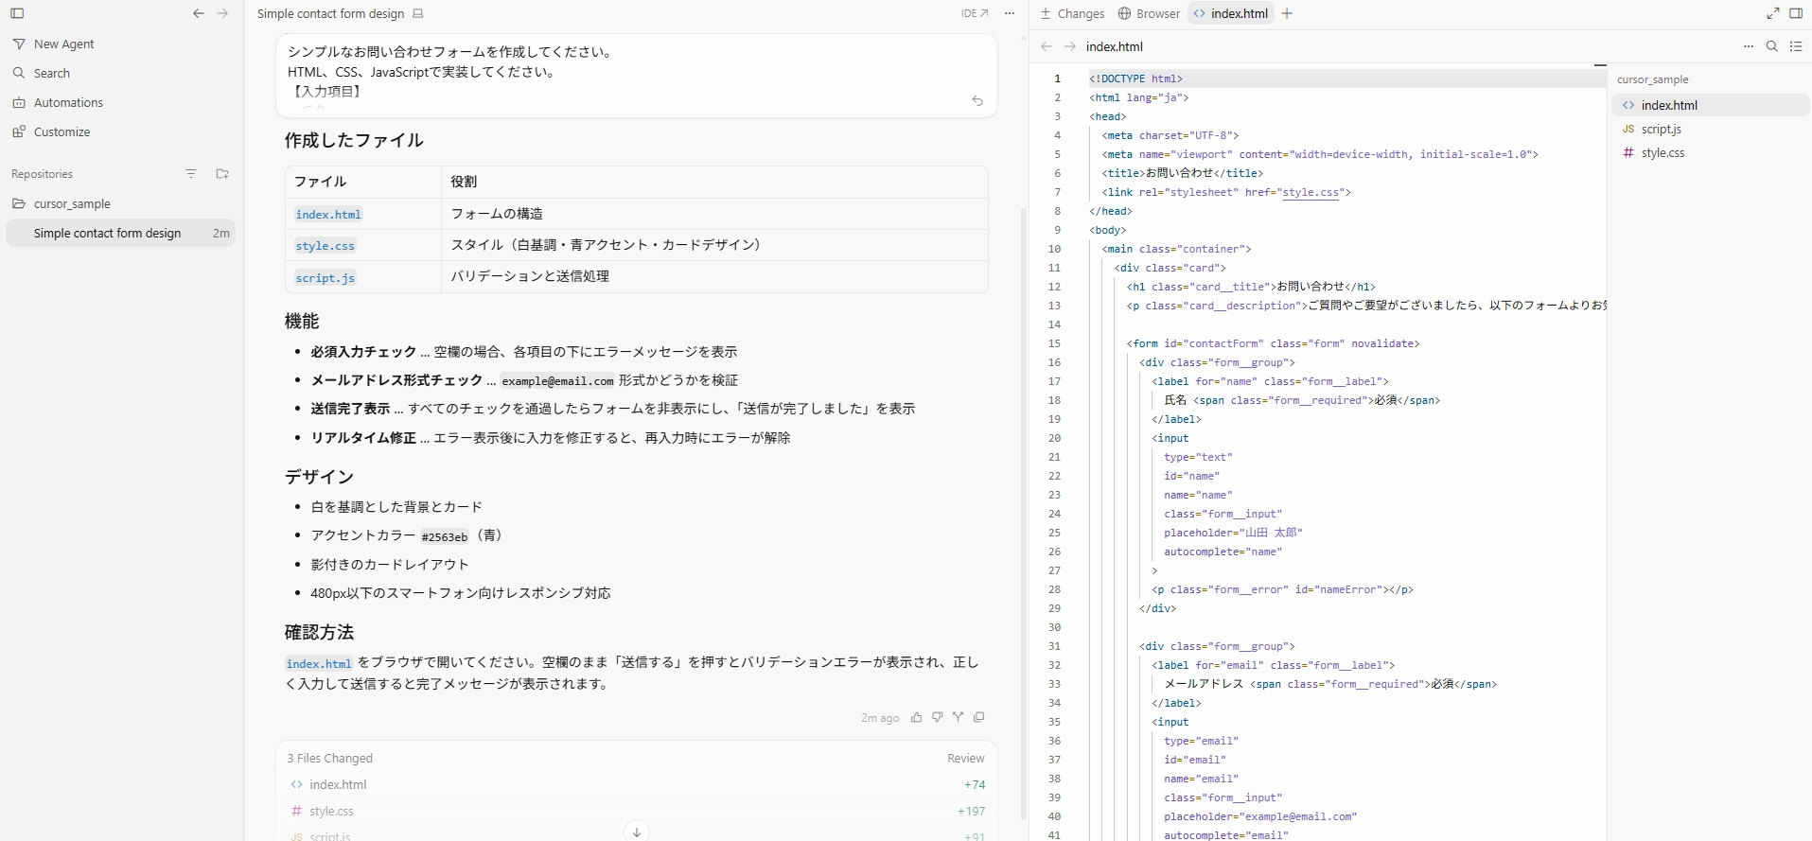Copy the response with copy icon
Screen dimensions: 1812x841
point(979,717)
